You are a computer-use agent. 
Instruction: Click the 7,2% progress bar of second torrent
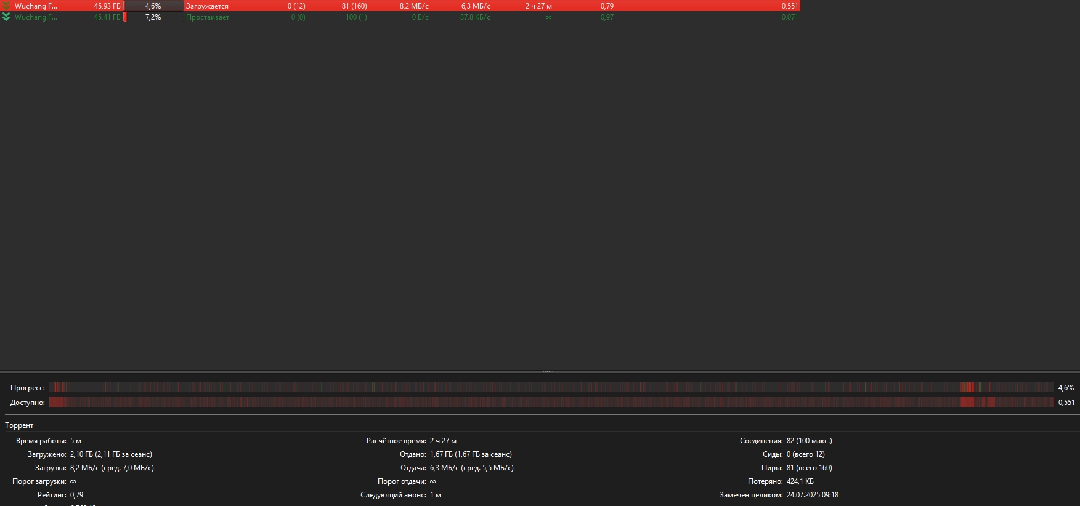153,17
